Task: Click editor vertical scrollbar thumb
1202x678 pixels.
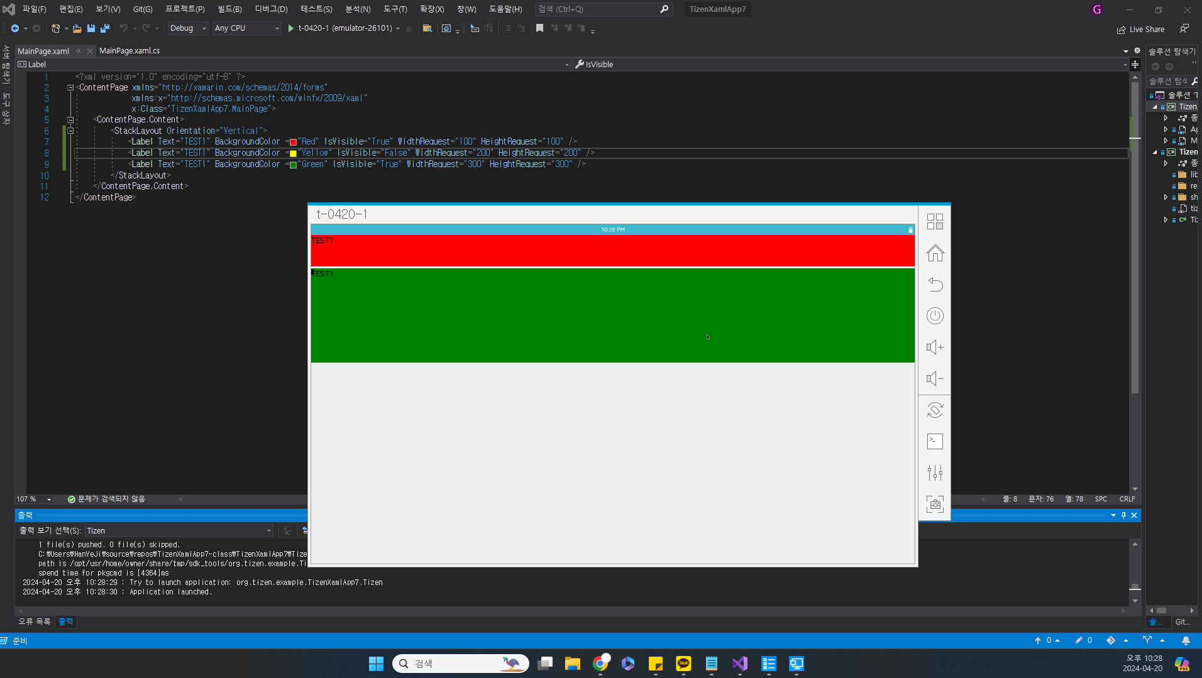Action: coord(1135,238)
